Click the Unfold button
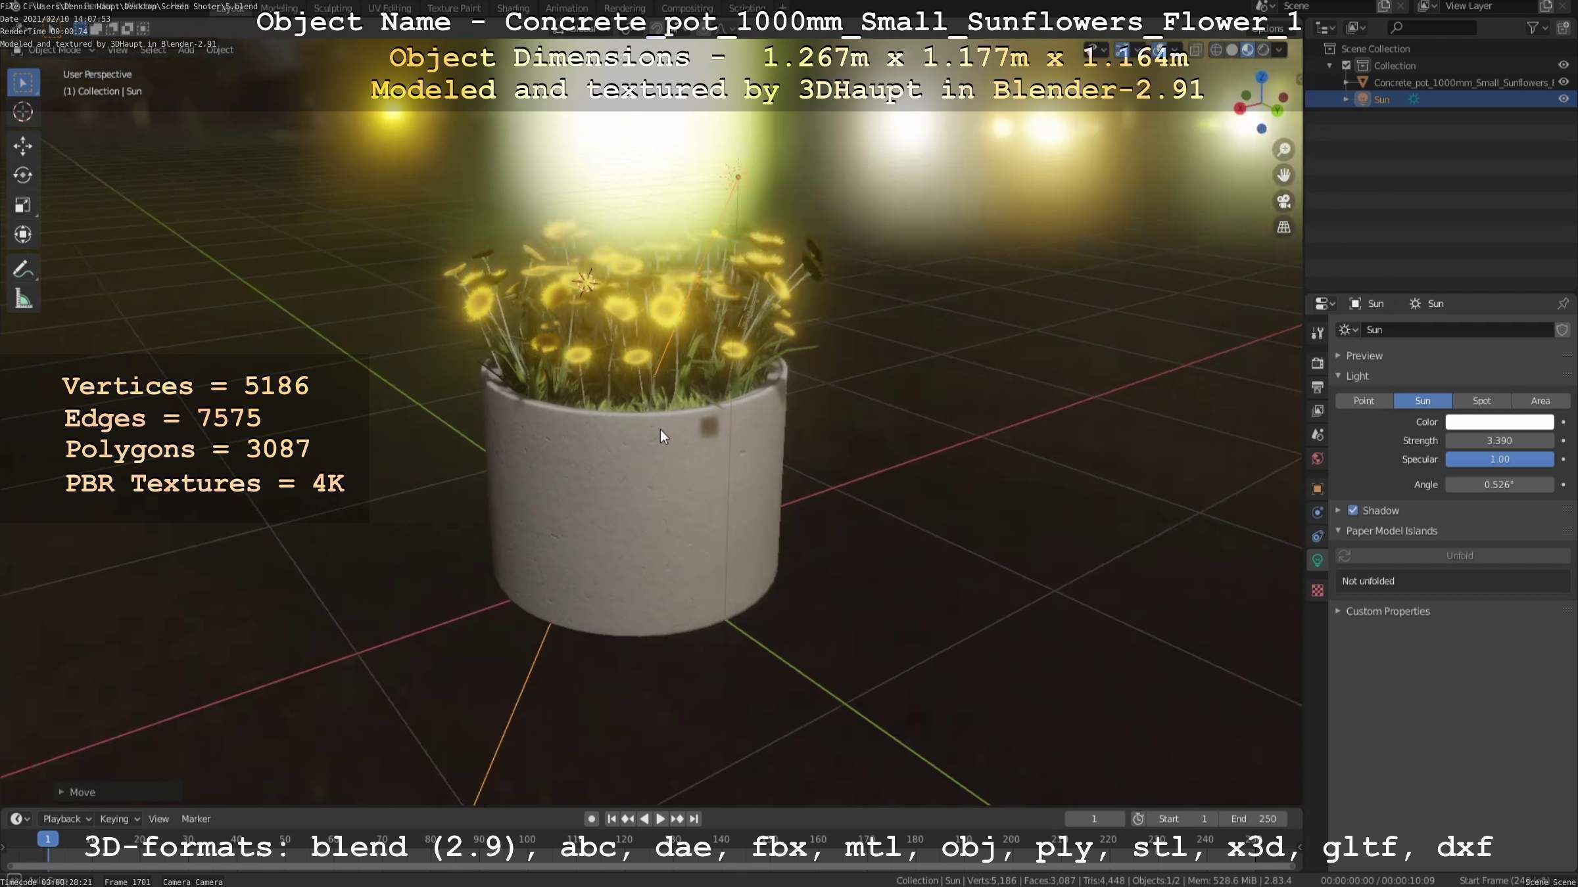Image resolution: width=1578 pixels, height=887 pixels. tap(1453, 556)
